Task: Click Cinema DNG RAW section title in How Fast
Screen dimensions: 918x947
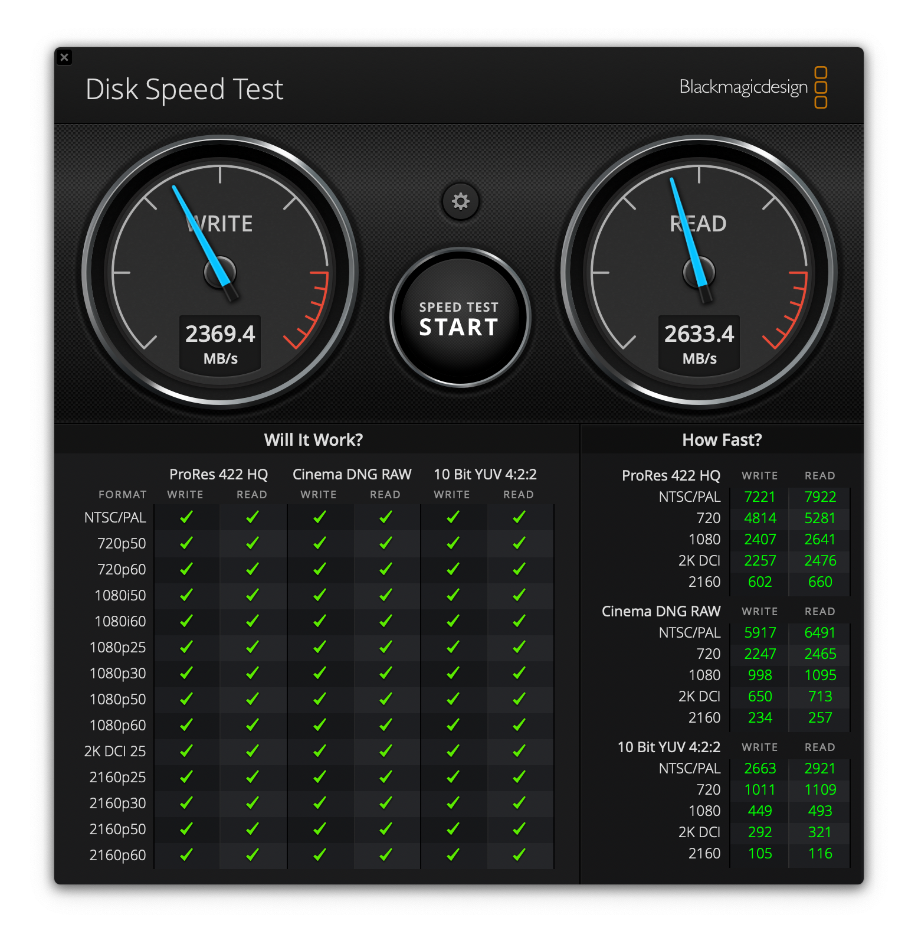Action: pos(661,612)
